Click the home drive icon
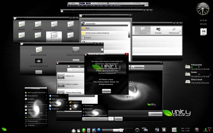 click(x=187, y=74)
